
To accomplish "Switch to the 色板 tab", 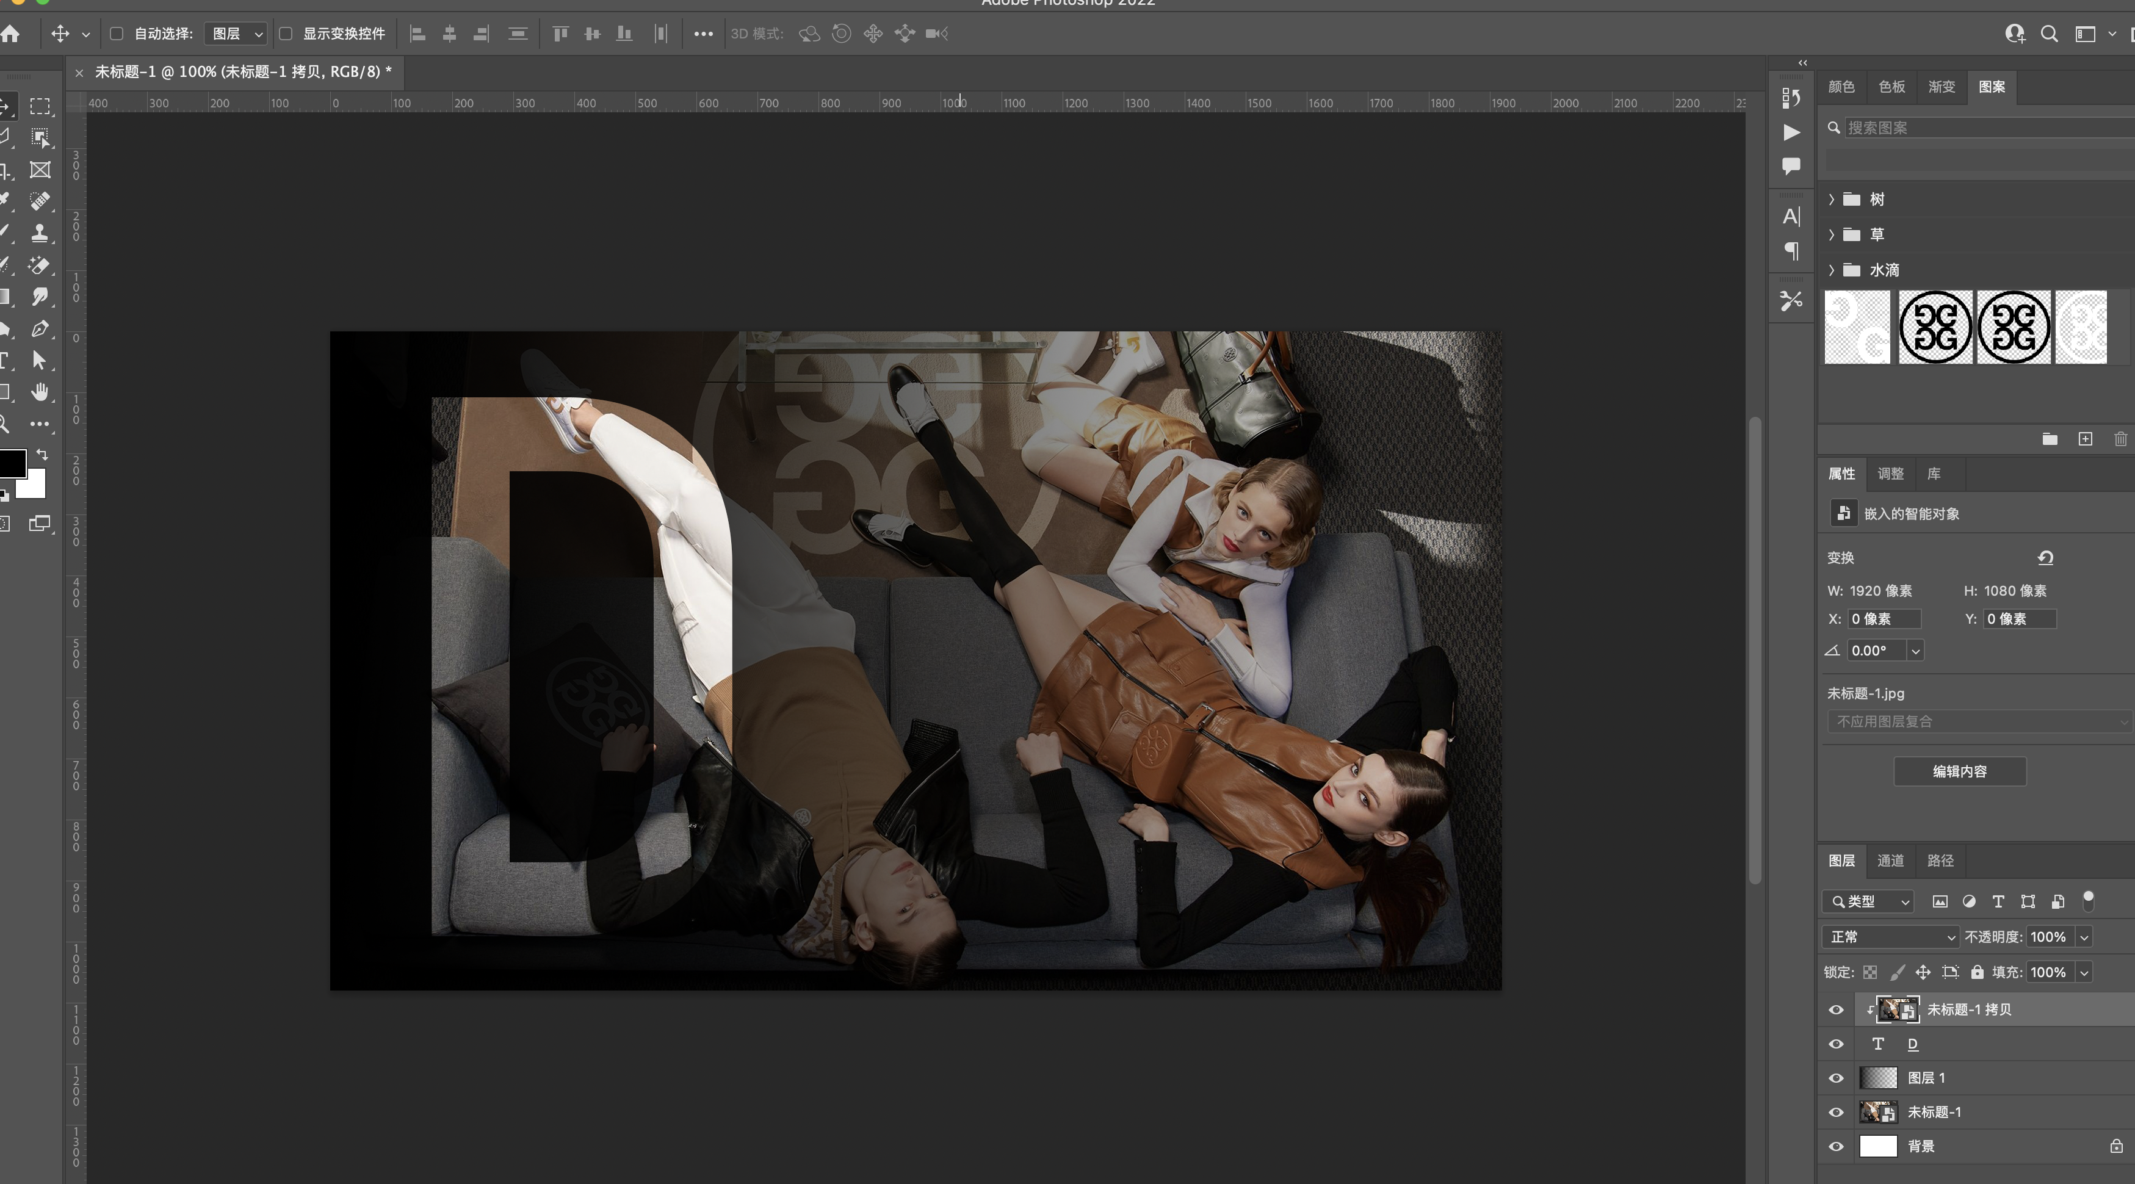I will (x=1891, y=87).
